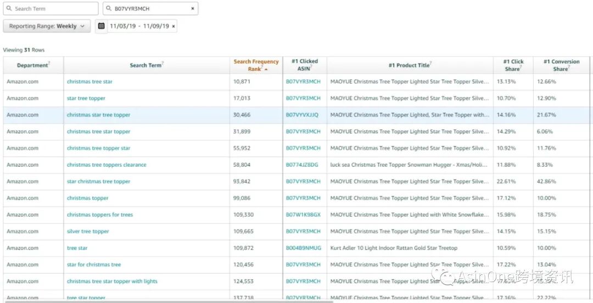The width and height of the screenshot is (593, 303).
Task: Open search term 'tree star'
Action: pyautogui.click(x=77, y=248)
